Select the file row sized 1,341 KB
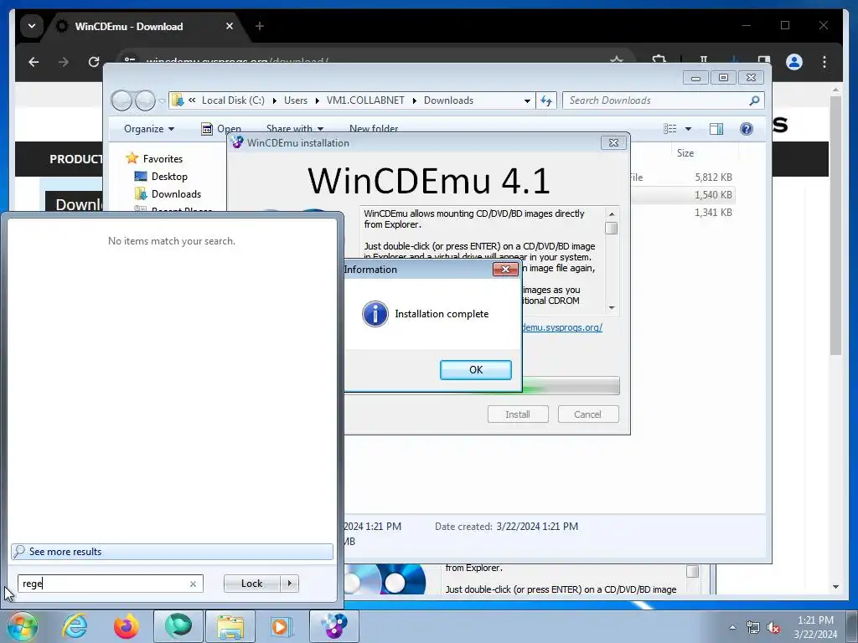 (x=683, y=212)
